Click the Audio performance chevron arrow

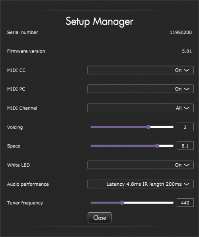click(x=186, y=184)
